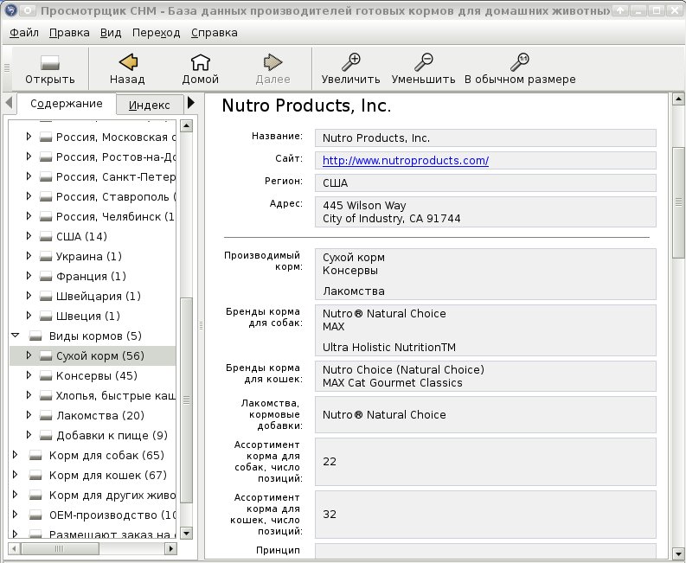Expand the Добавки к пище (9) node

pyautogui.click(x=29, y=435)
